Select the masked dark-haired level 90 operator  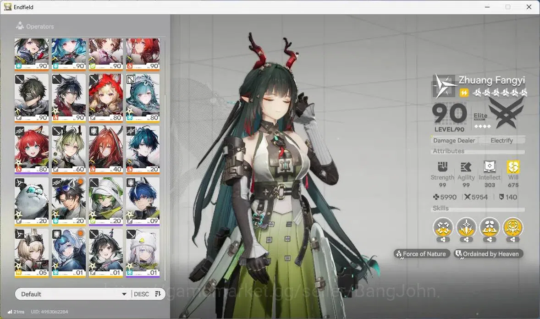[31, 98]
